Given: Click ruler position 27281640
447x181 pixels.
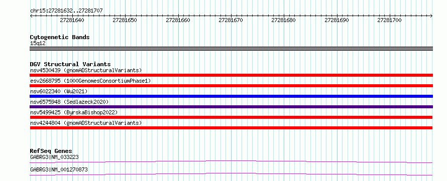Looking at the screenshot, I should coord(72,20).
